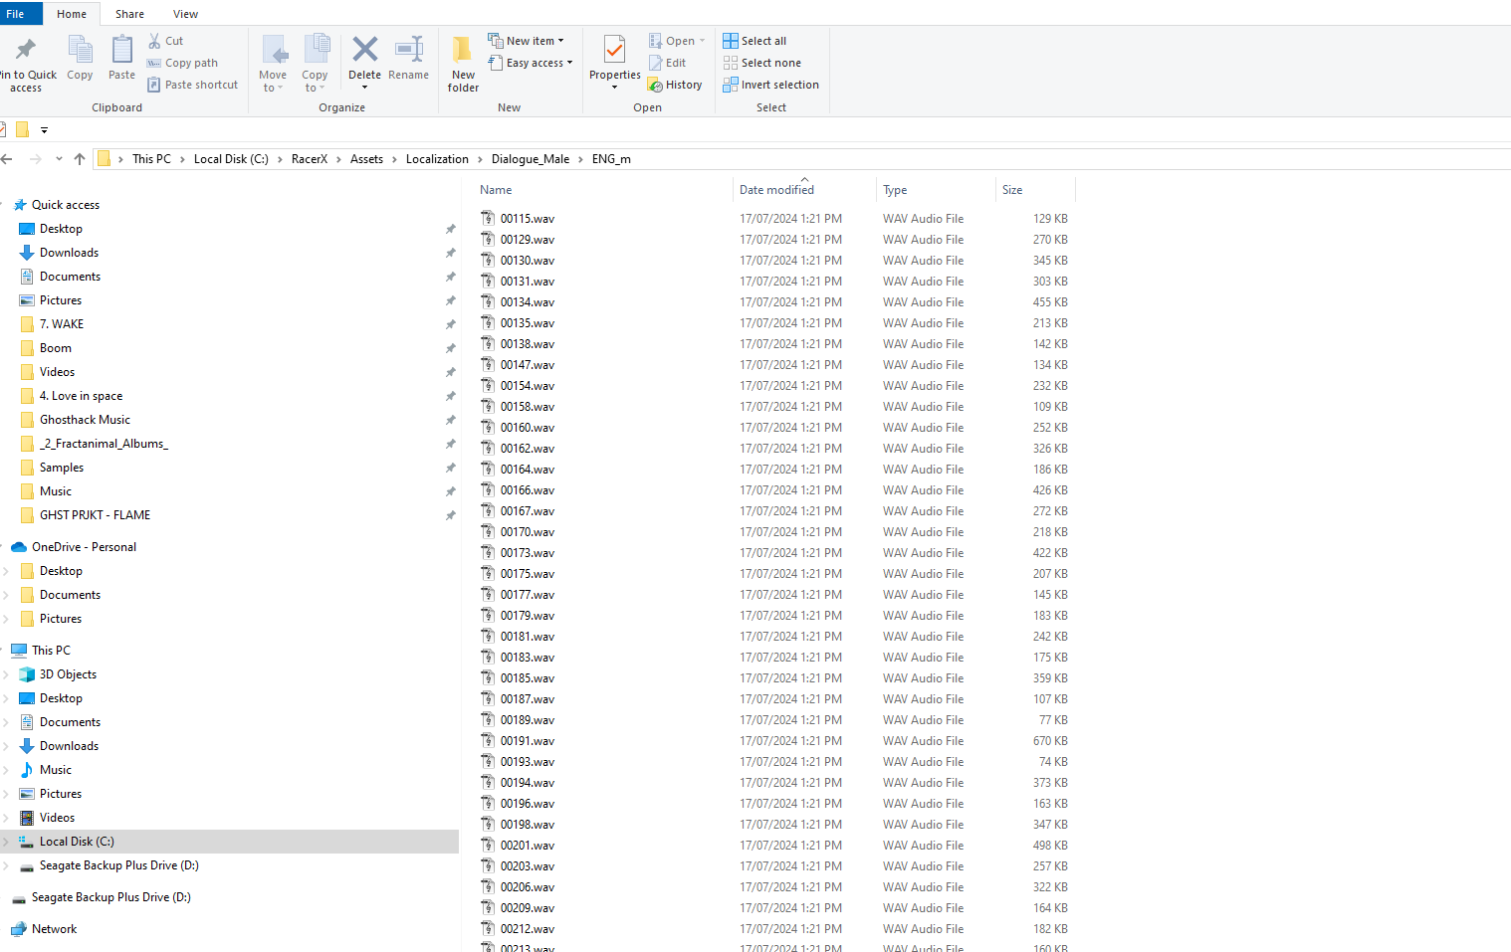Click the Edit button in Open group
Image resolution: width=1511 pixels, height=952 pixels.
click(x=668, y=63)
